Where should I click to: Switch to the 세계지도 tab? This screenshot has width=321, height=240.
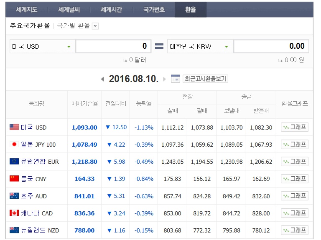tap(26, 10)
